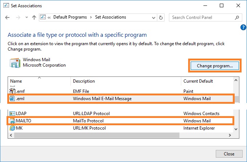The width and height of the screenshot is (247, 162).
Task: Click the vertical scrollbar down arrow
Action: click(236, 129)
